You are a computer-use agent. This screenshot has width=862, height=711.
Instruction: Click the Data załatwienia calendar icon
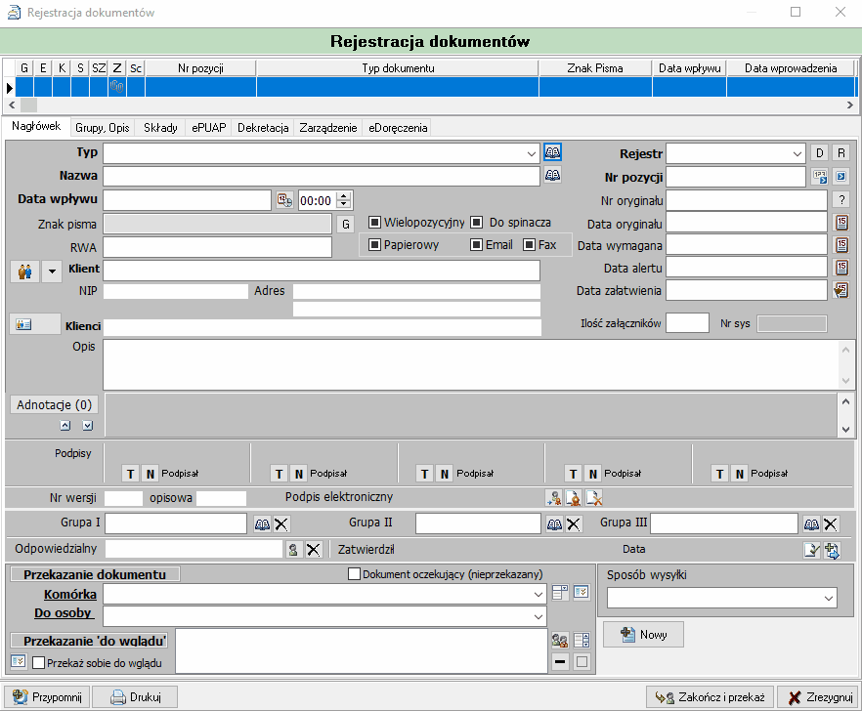pyautogui.click(x=841, y=289)
